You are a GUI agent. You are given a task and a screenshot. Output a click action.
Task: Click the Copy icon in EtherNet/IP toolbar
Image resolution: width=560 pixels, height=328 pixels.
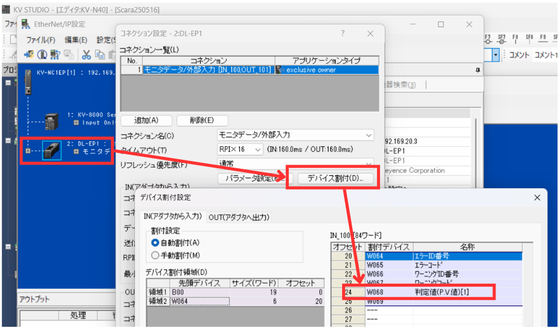coord(100,54)
